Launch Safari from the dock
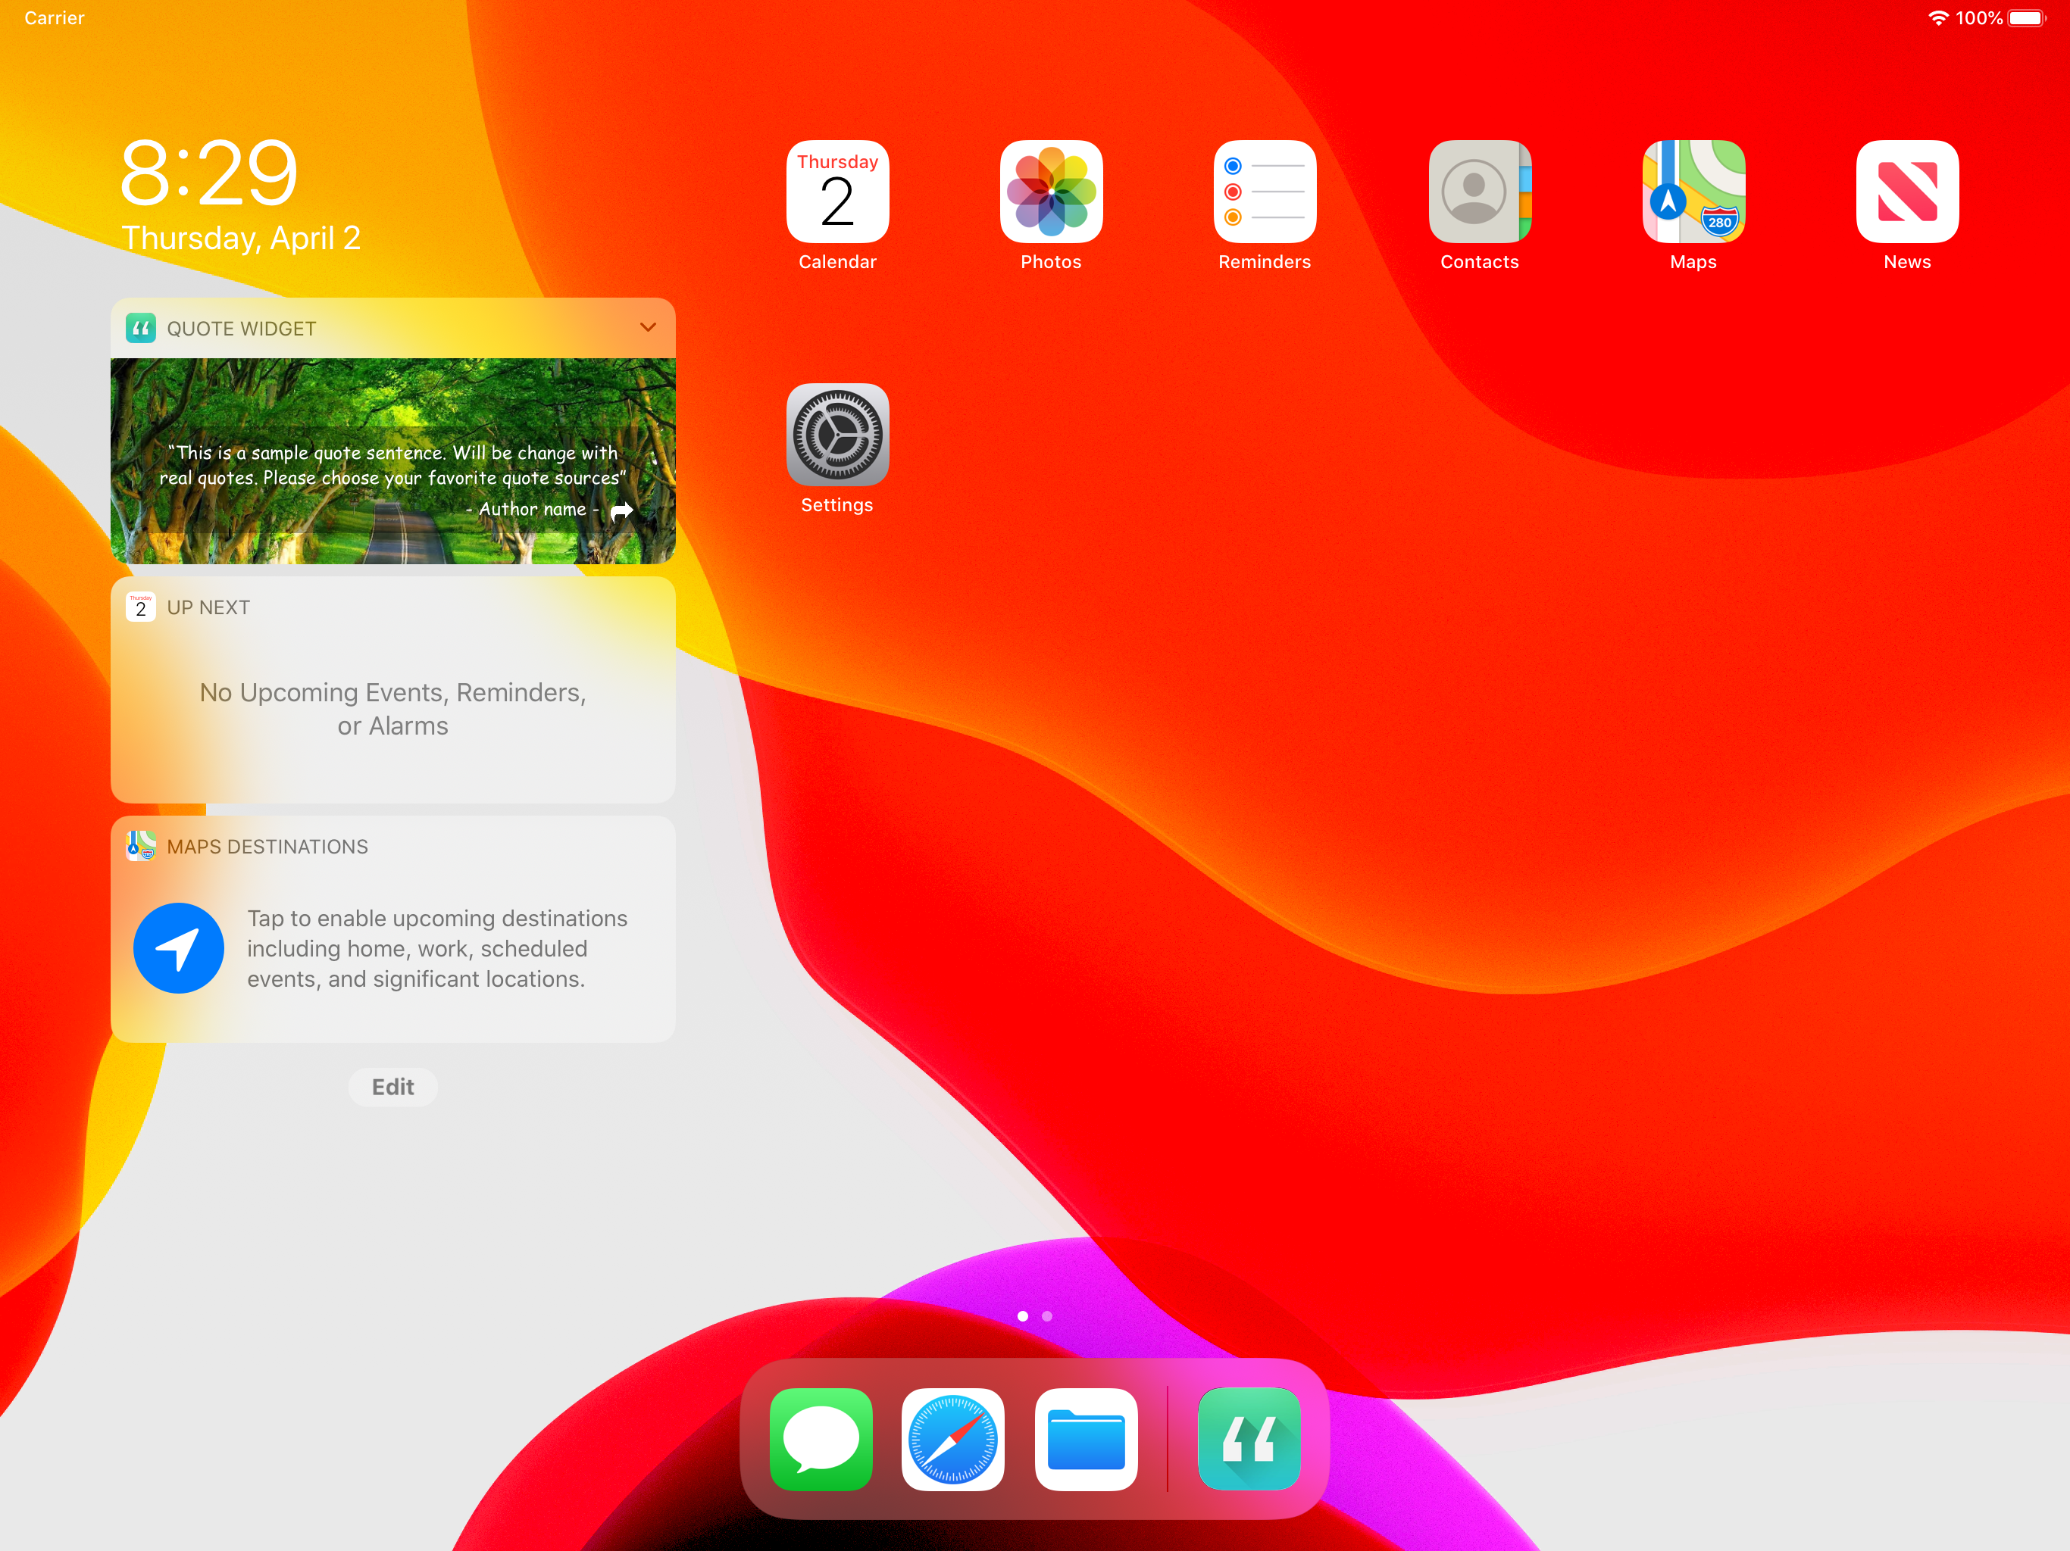Screen dimensions: 2070x1551 pyautogui.click(x=952, y=1439)
